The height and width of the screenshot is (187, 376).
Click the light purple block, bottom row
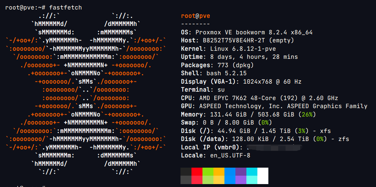tap(241, 180)
